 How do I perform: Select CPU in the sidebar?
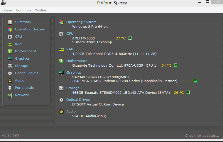pos(18,37)
